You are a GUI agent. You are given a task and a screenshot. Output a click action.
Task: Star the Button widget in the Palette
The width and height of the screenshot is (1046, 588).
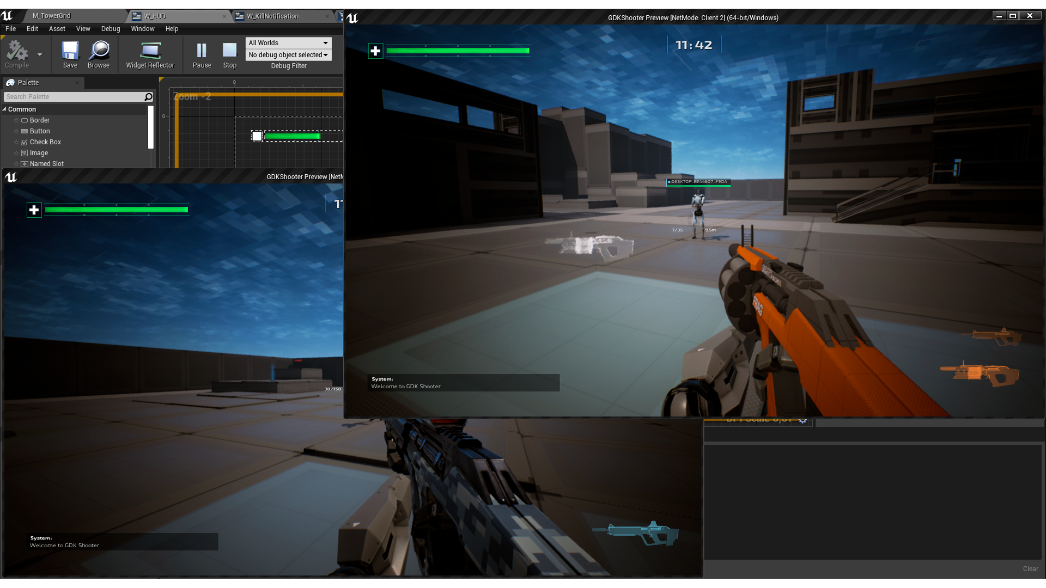(16, 131)
